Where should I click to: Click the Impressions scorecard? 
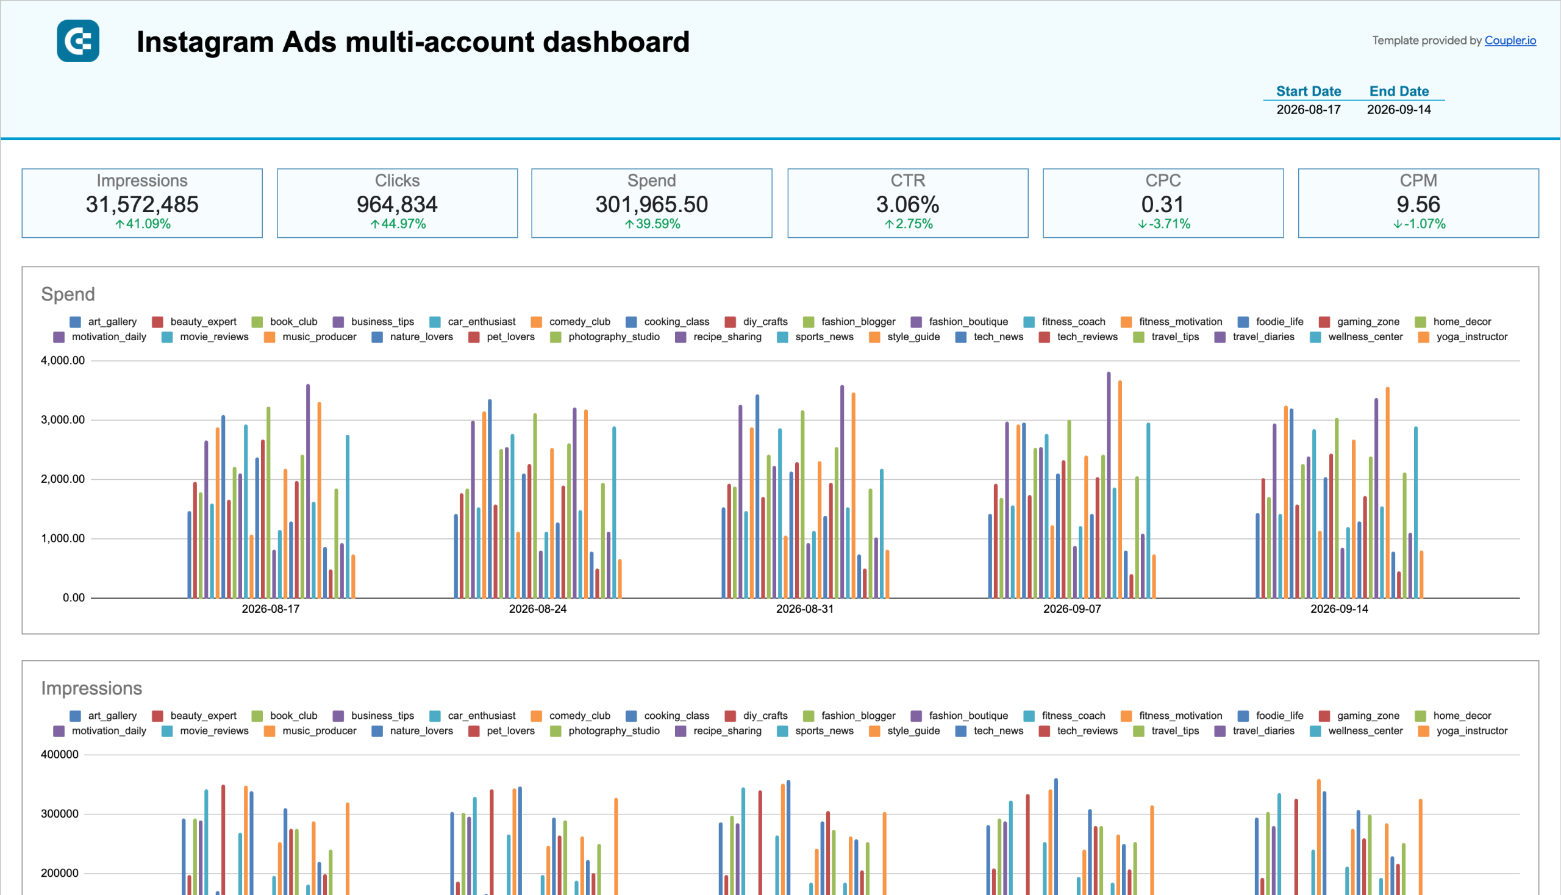[142, 203]
